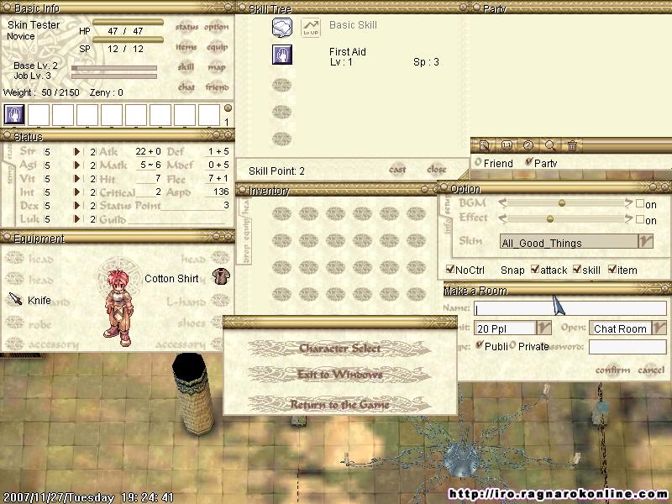
Task: Open the question mark help icon
Action: click(528, 145)
